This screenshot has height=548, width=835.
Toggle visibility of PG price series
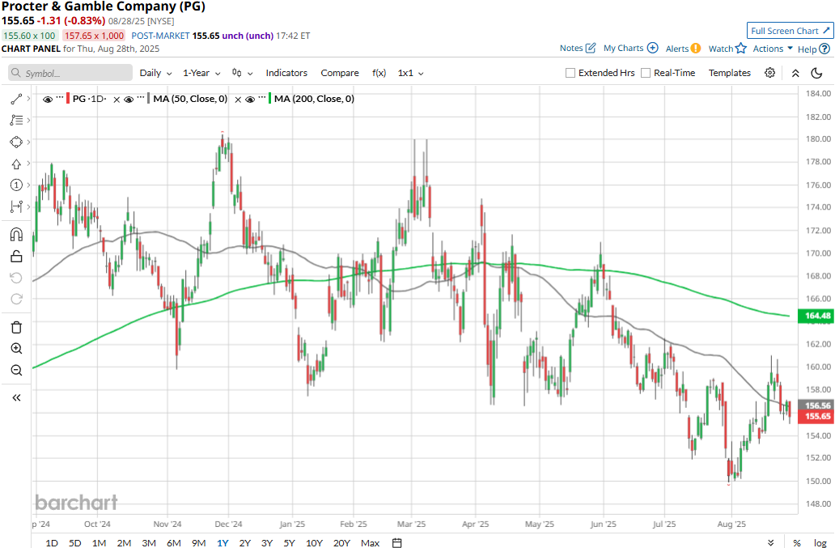[x=48, y=99]
